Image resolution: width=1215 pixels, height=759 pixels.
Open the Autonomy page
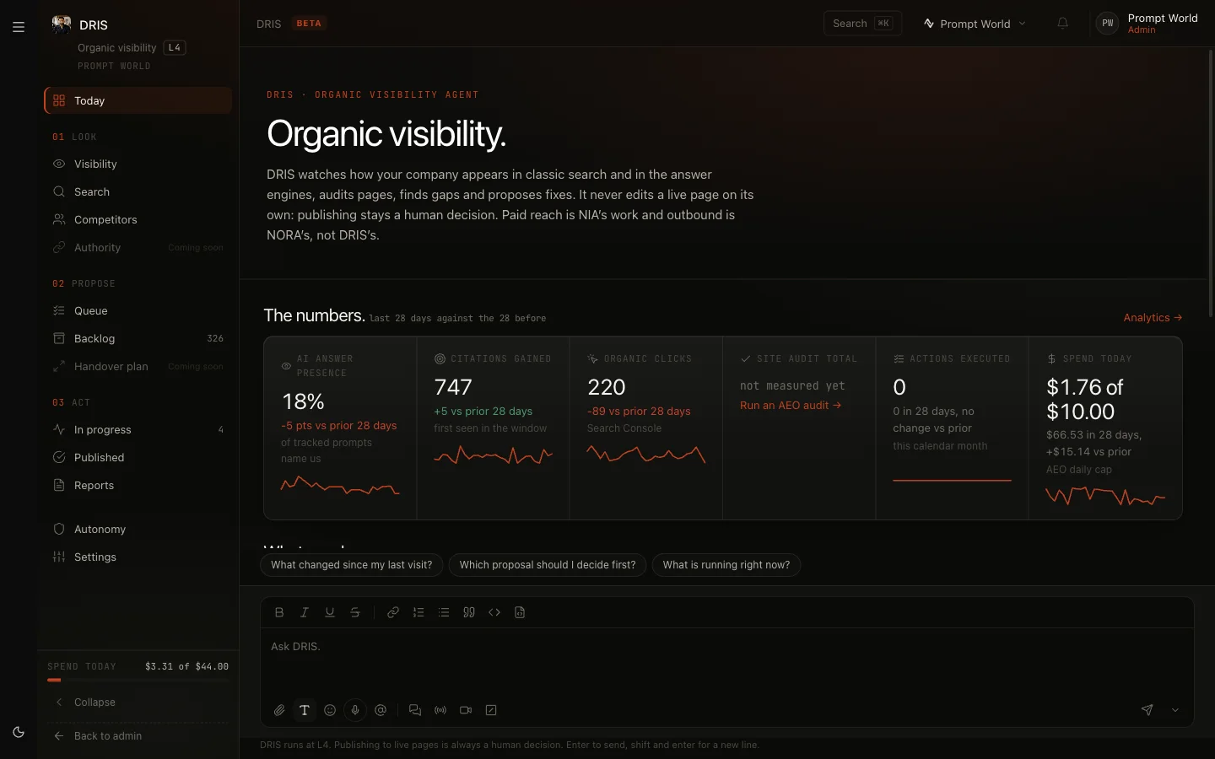[x=138, y=529]
